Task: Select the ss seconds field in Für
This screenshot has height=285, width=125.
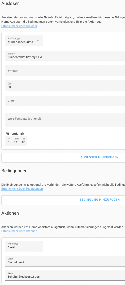Action: [x=24, y=142]
